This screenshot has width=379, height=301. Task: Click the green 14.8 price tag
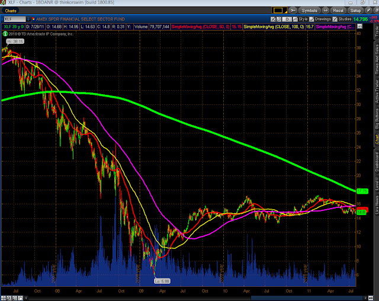pos(361,212)
